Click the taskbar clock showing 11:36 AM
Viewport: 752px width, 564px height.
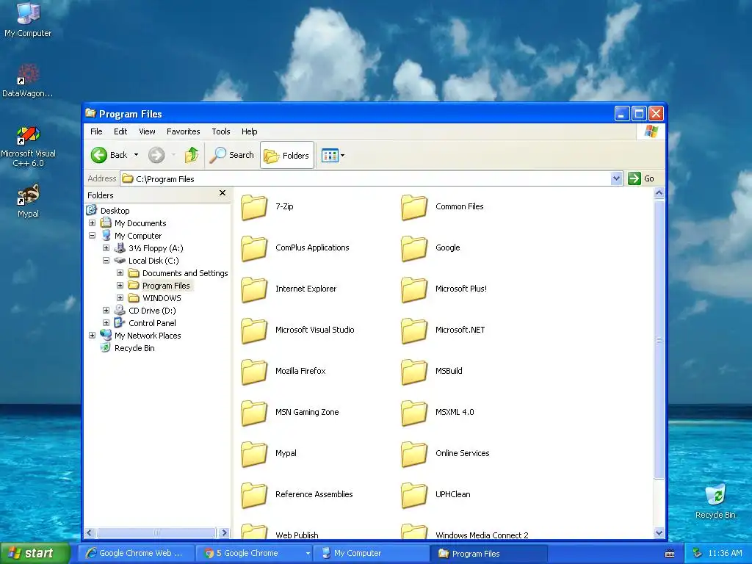tap(725, 553)
